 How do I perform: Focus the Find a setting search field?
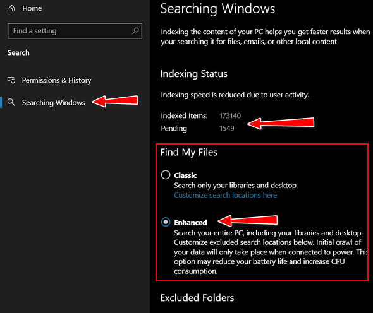click(75, 31)
